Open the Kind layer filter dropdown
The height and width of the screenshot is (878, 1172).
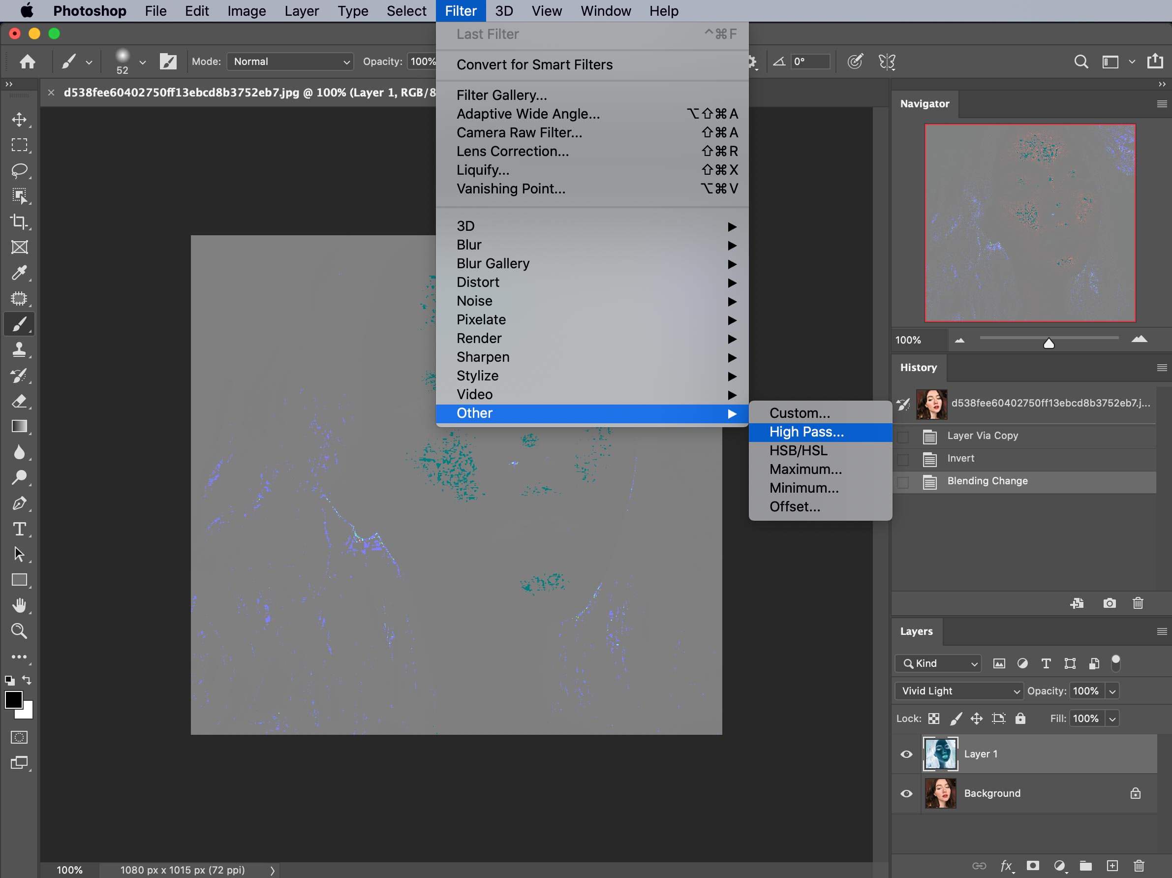[938, 663]
